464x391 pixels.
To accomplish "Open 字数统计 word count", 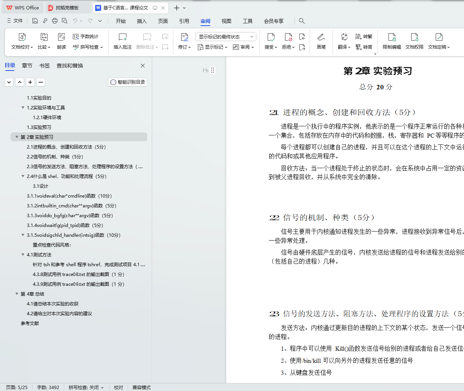I will 86,37.
